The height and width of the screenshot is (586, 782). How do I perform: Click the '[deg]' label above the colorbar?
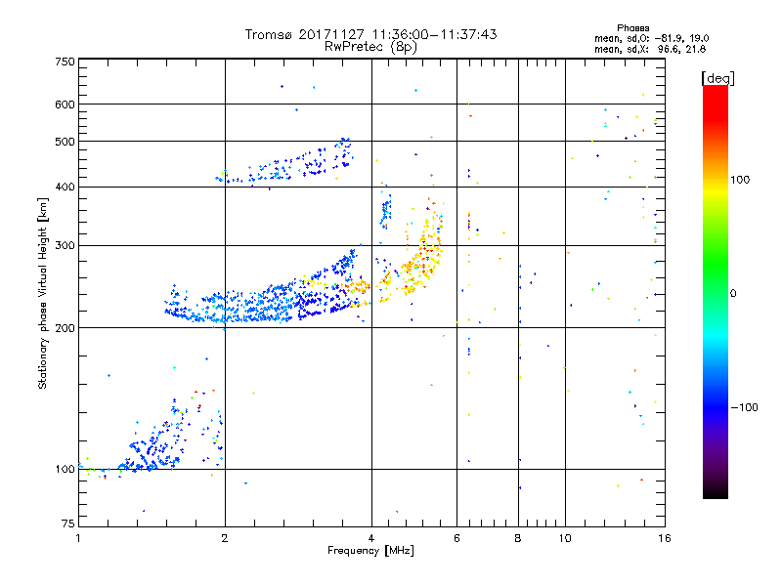717,78
